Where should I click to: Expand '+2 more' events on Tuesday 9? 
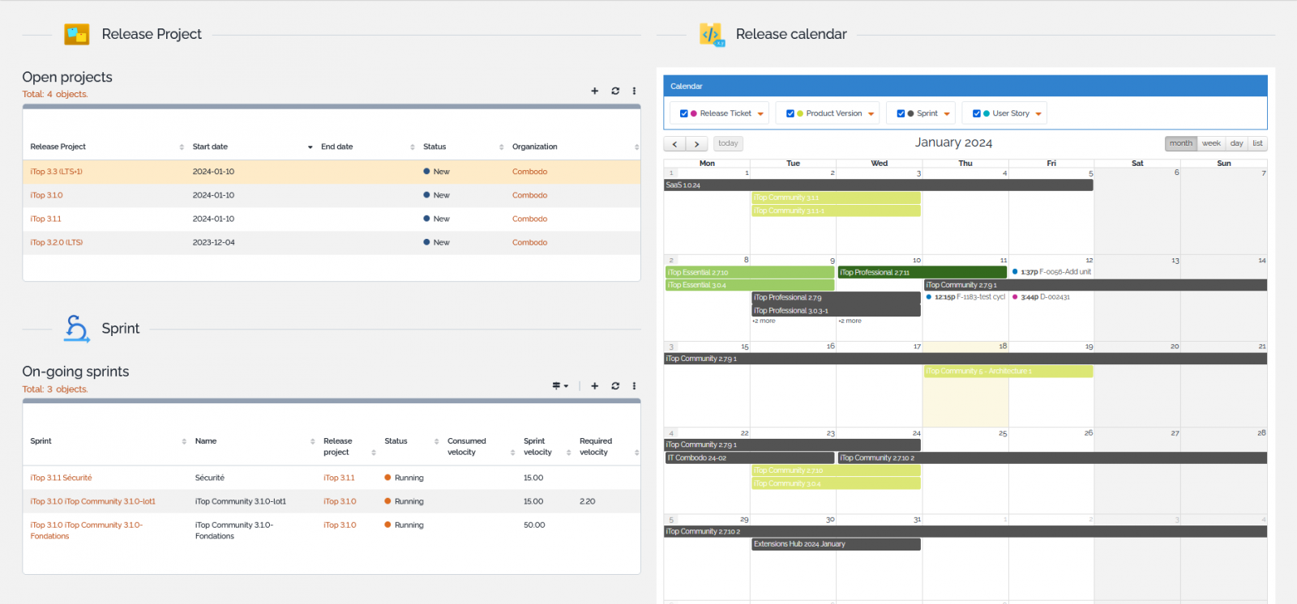tap(764, 321)
